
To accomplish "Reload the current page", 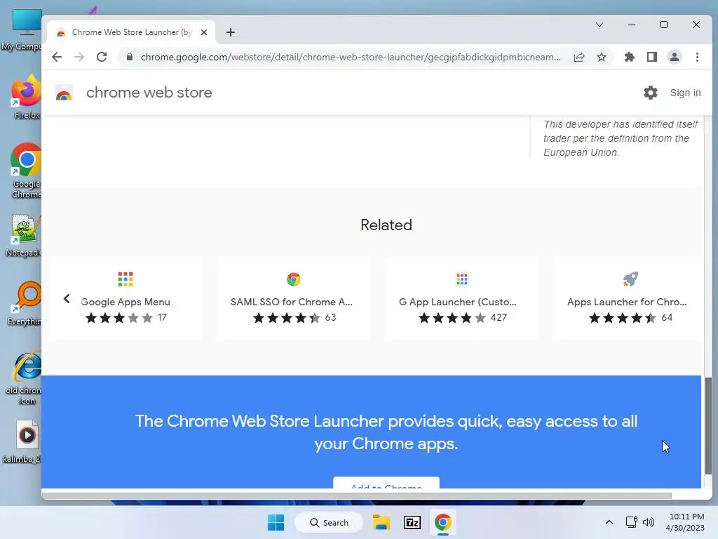I will click(x=102, y=57).
